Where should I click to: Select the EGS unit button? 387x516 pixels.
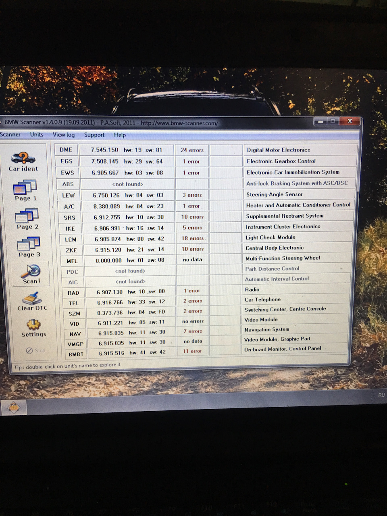pos(67,161)
